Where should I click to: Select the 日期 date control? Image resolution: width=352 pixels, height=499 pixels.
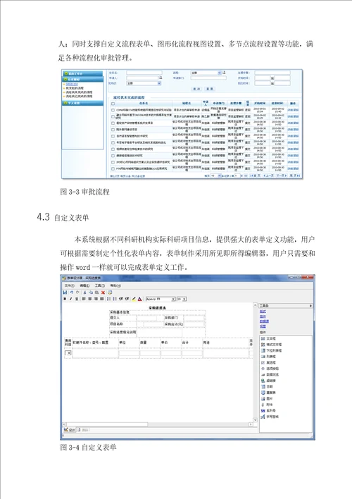[267, 386]
